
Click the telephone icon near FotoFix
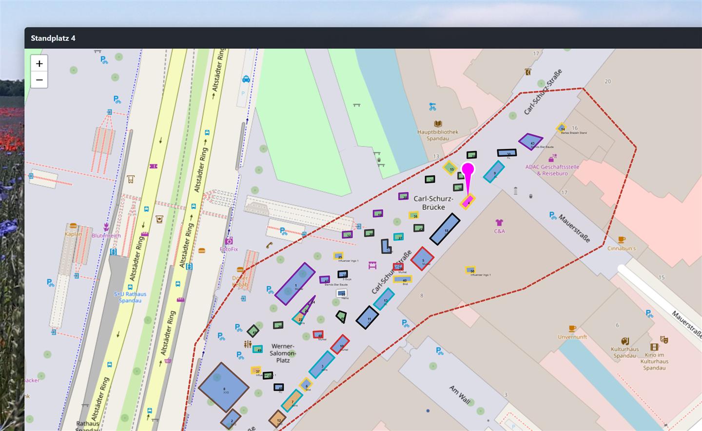(x=269, y=245)
